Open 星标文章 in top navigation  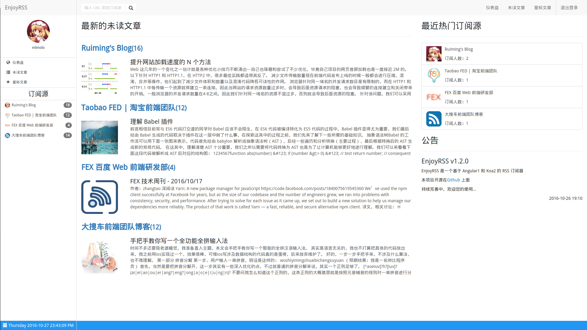[x=542, y=8]
